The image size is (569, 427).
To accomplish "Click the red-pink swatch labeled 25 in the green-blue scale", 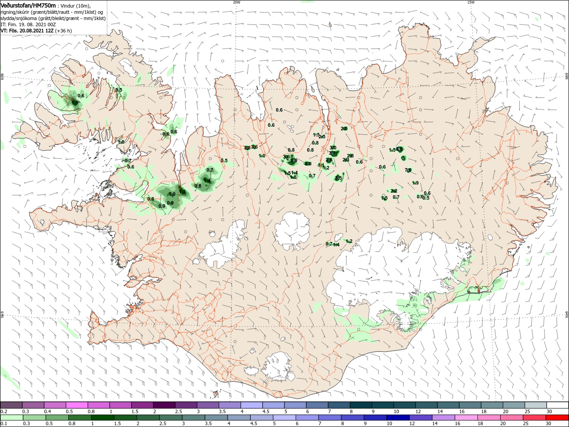I will [x=534, y=418].
